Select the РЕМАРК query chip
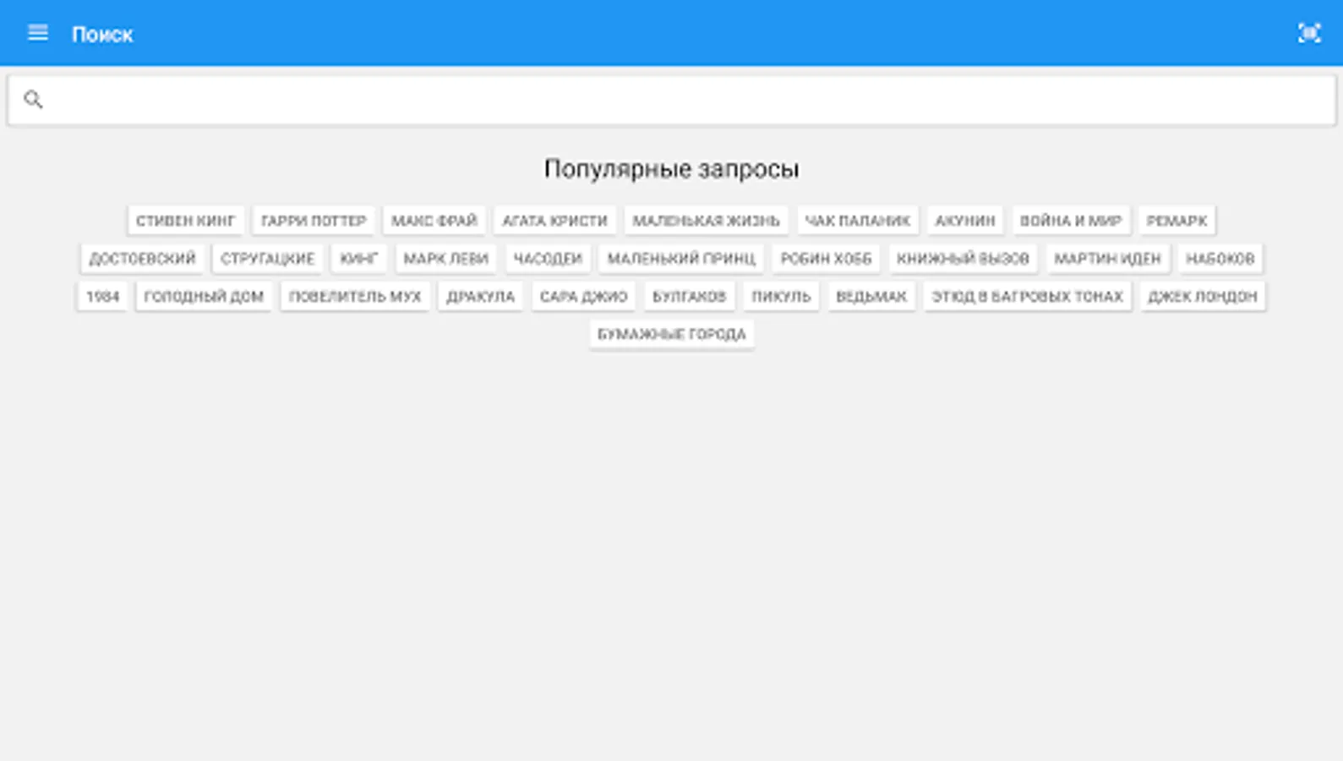The image size is (1343, 761). pyautogui.click(x=1177, y=221)
